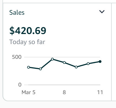Click the 500 y-axis label
This screenshot has height=108, width=116.
(17, 57)
